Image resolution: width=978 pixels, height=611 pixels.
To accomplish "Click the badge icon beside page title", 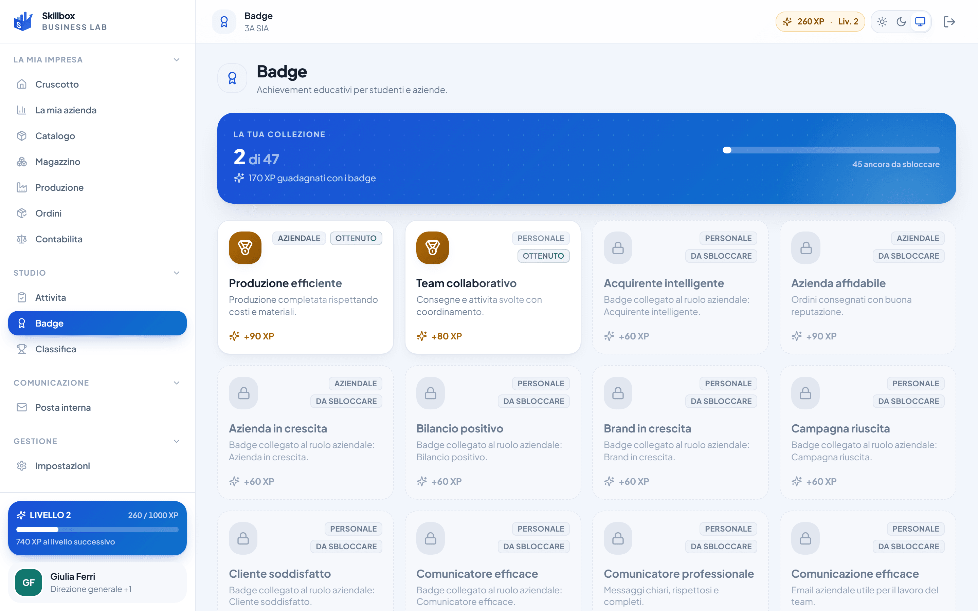I will point(232,78).
